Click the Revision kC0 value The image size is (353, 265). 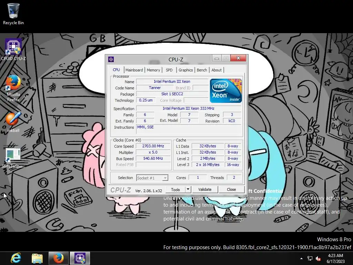(232, 121)
